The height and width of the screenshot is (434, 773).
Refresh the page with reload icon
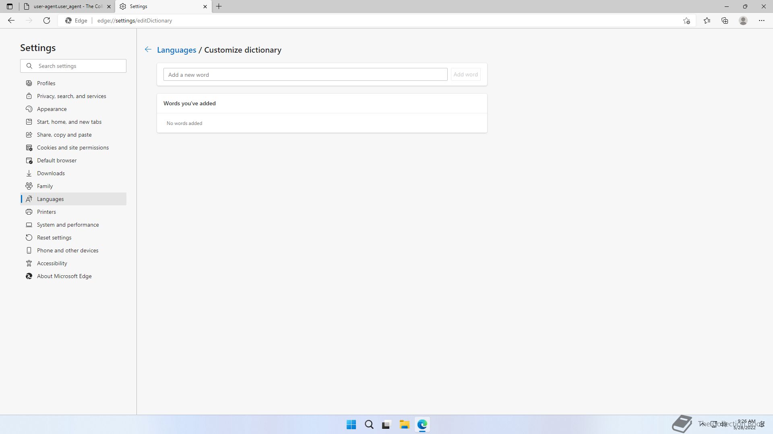47,20
